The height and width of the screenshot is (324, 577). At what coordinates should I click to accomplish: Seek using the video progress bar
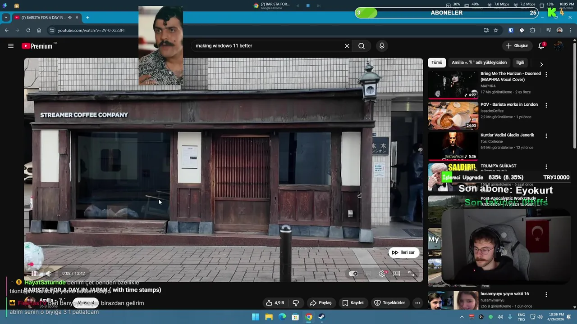click(224, 265)
